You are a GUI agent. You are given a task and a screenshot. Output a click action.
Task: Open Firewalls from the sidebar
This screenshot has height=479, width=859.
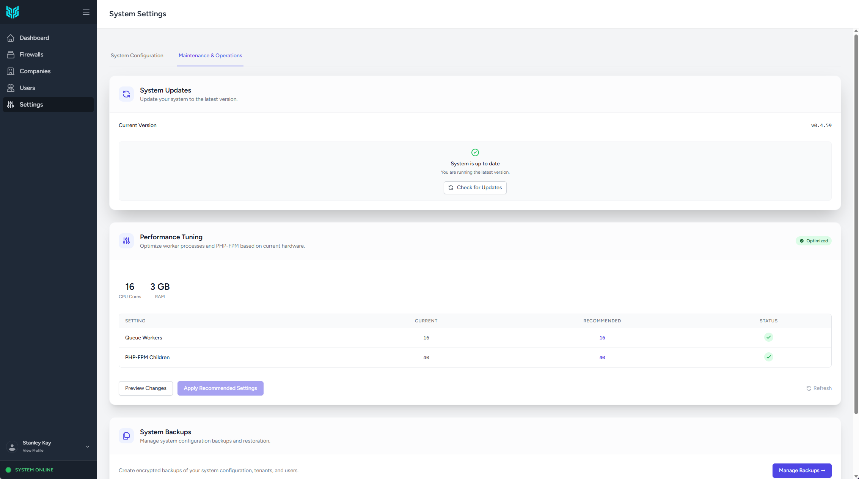(x=48, y=55)
